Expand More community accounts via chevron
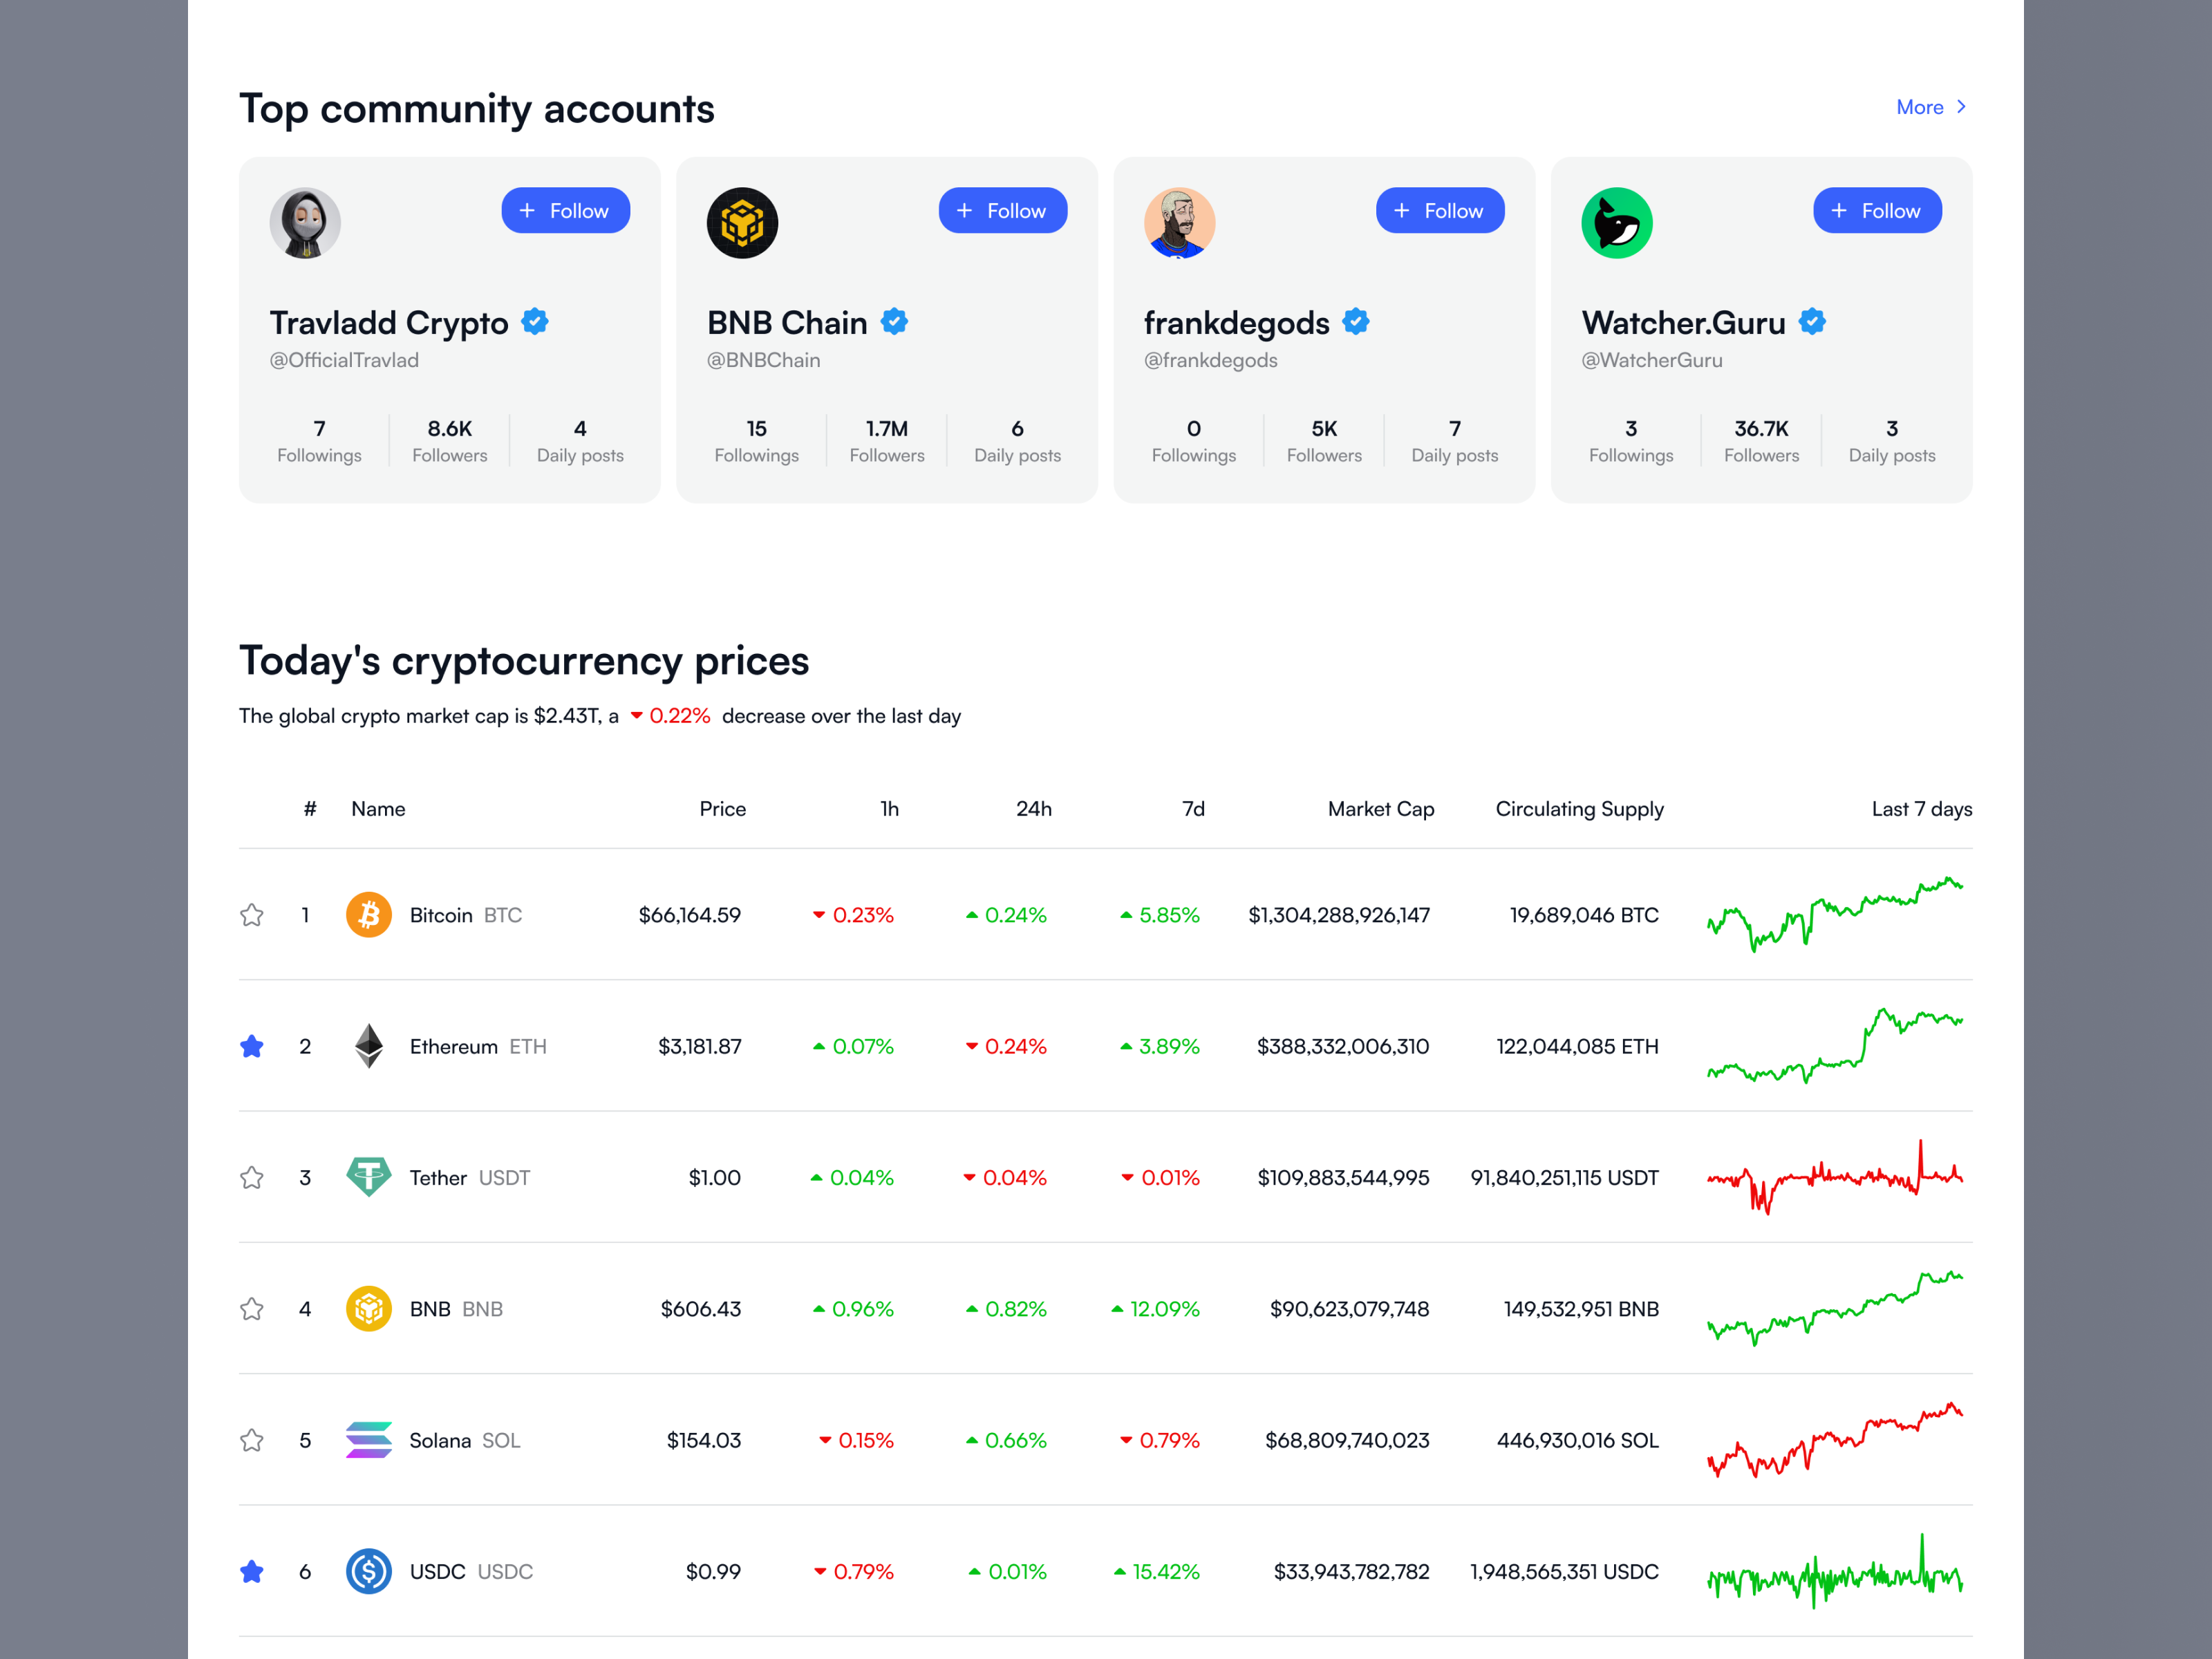 (x=1961, y=107)
